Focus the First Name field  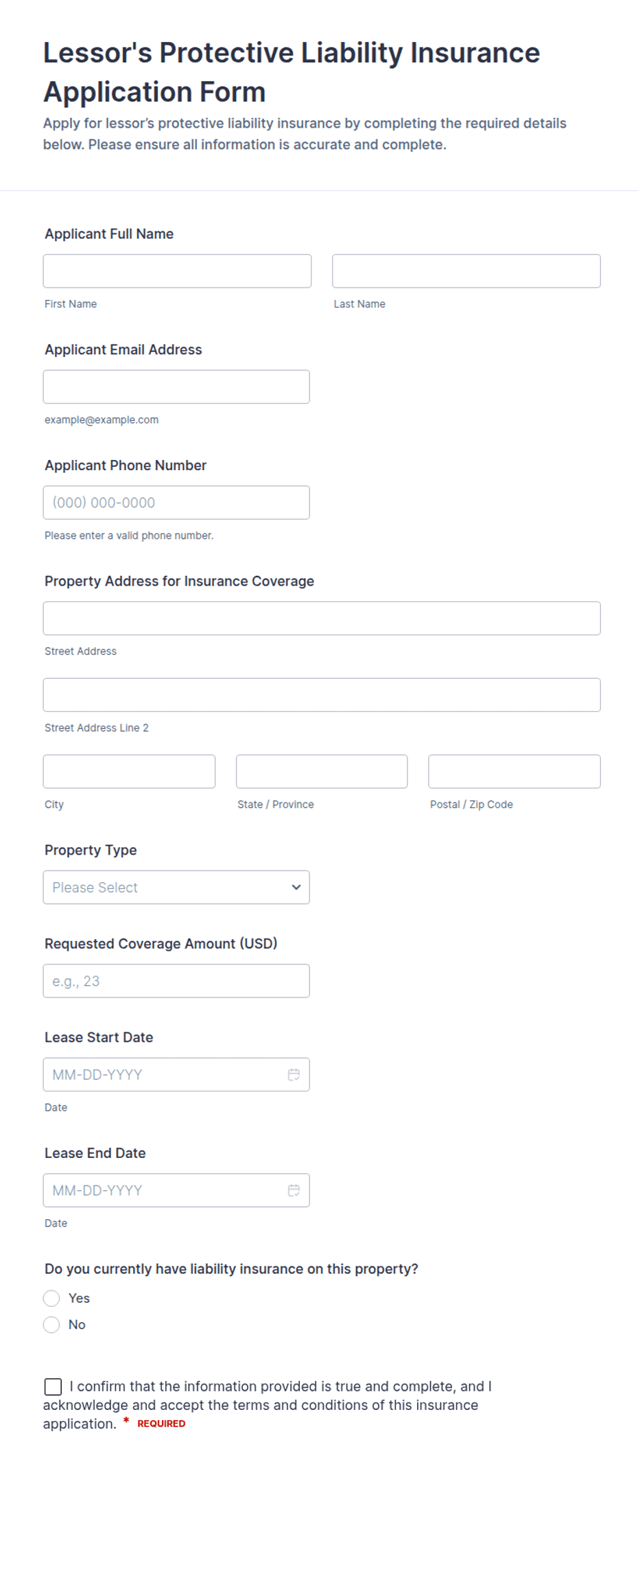point(177,271)
